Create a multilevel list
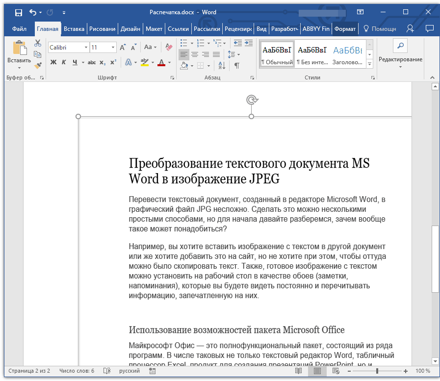 (217, 43)
